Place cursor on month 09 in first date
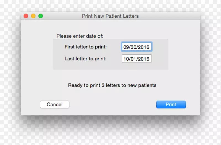 click(x=126, y=47)
